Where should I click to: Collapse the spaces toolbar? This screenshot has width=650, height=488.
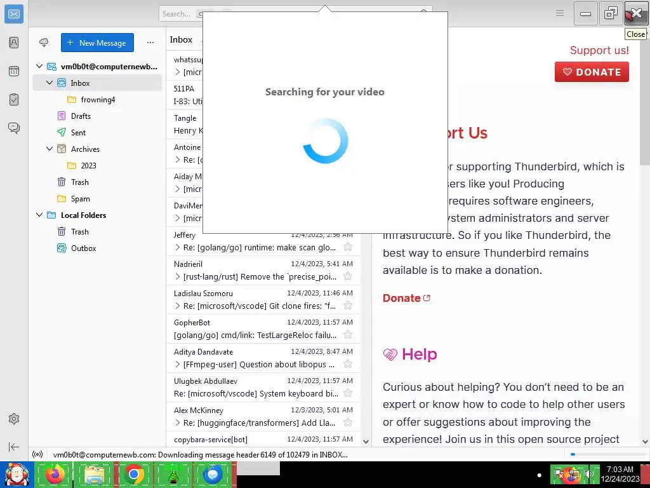[14, 447]
